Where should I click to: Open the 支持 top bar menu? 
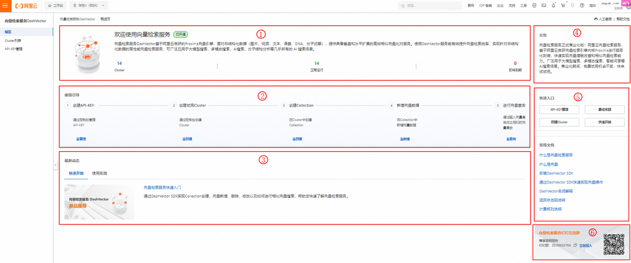512,6
